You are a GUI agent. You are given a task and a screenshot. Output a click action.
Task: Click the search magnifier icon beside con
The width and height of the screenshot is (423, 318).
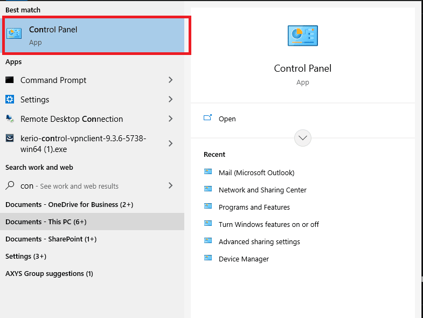[10, 185]
